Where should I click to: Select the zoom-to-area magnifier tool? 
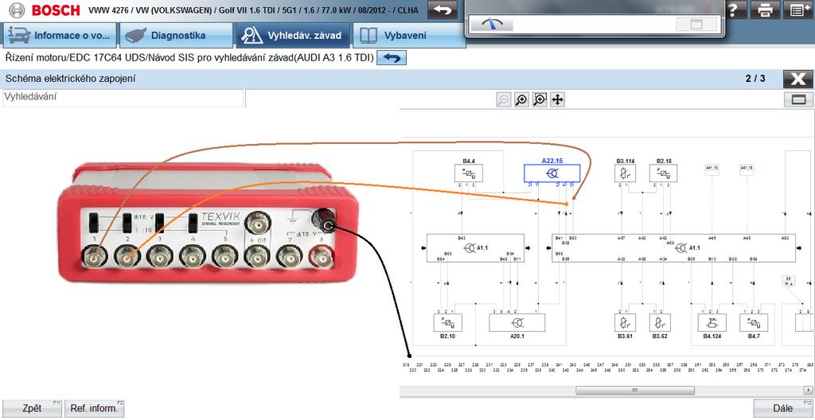point(540,99)
